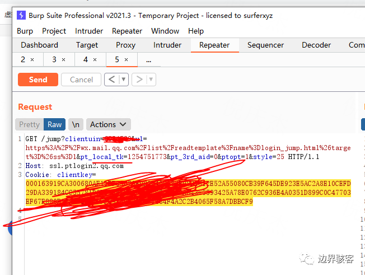
Task: Go forward to next request in history
Action: tap(139, 80)
